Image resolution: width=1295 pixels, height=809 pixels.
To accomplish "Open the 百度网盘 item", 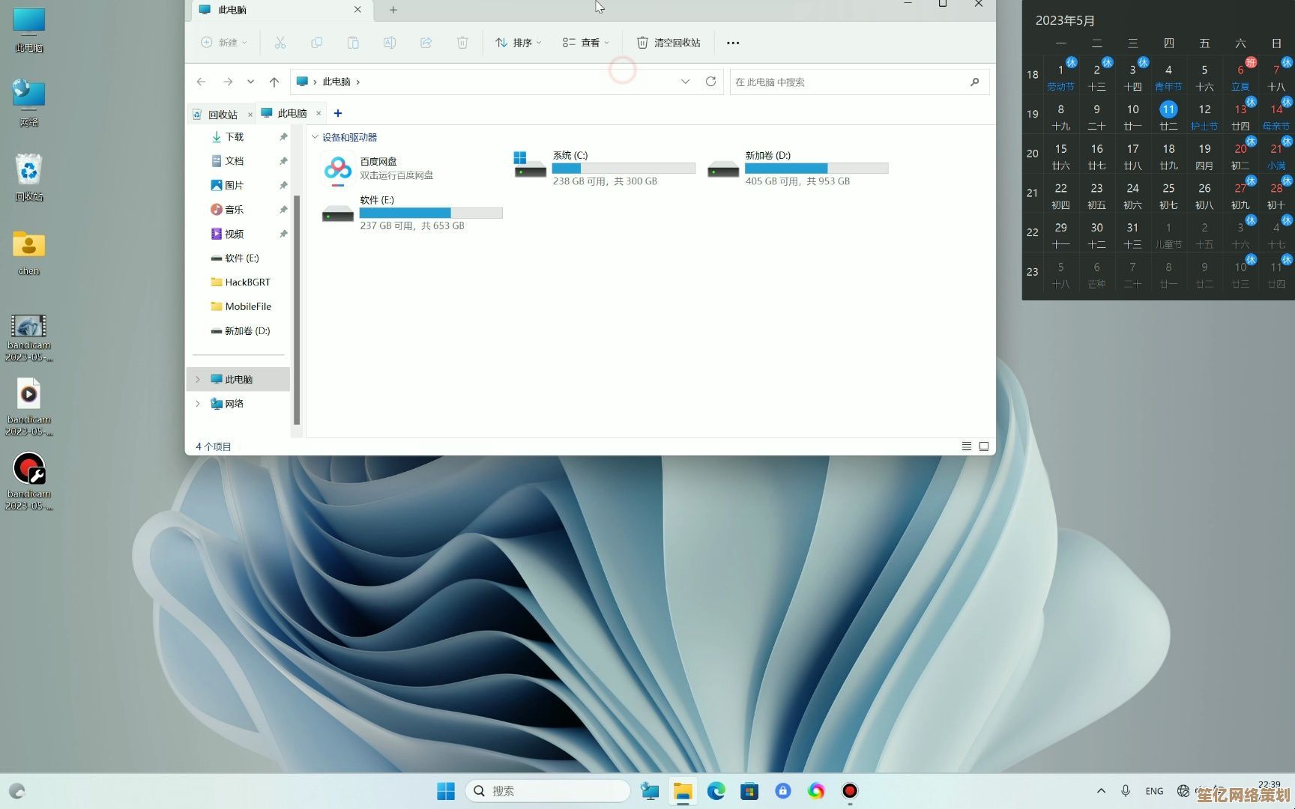I will [378, 168].
